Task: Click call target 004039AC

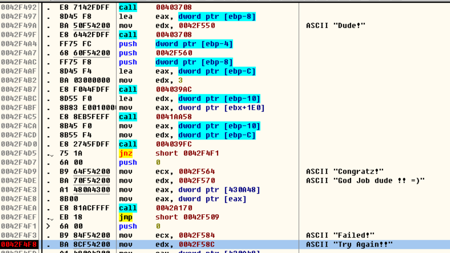Action: pyautogui.click(x=174, y=89)
